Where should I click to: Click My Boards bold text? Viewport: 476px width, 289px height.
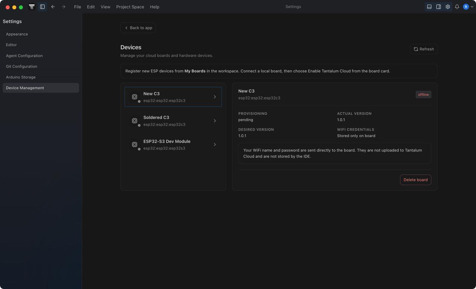pos(195,71)
